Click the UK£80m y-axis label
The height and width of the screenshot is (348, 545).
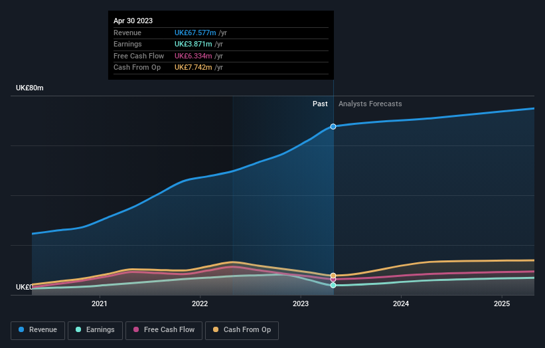(x=30, y=88)
